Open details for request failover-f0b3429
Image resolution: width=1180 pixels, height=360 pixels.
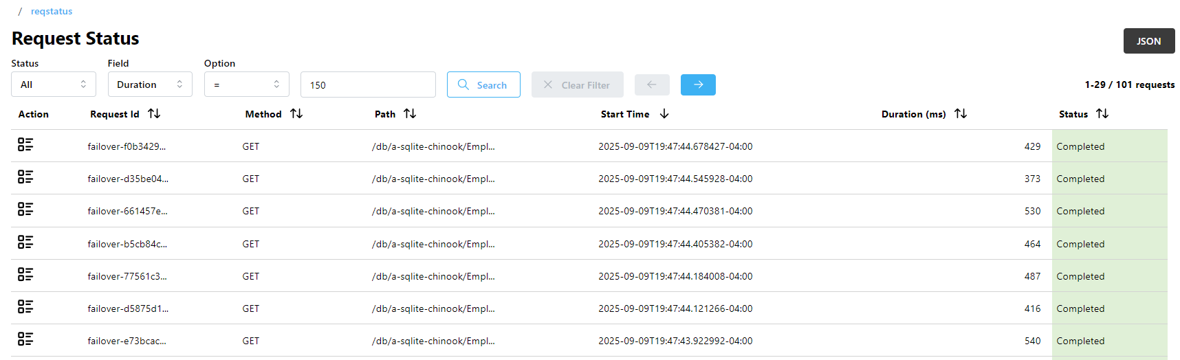(x=25, y=145)
